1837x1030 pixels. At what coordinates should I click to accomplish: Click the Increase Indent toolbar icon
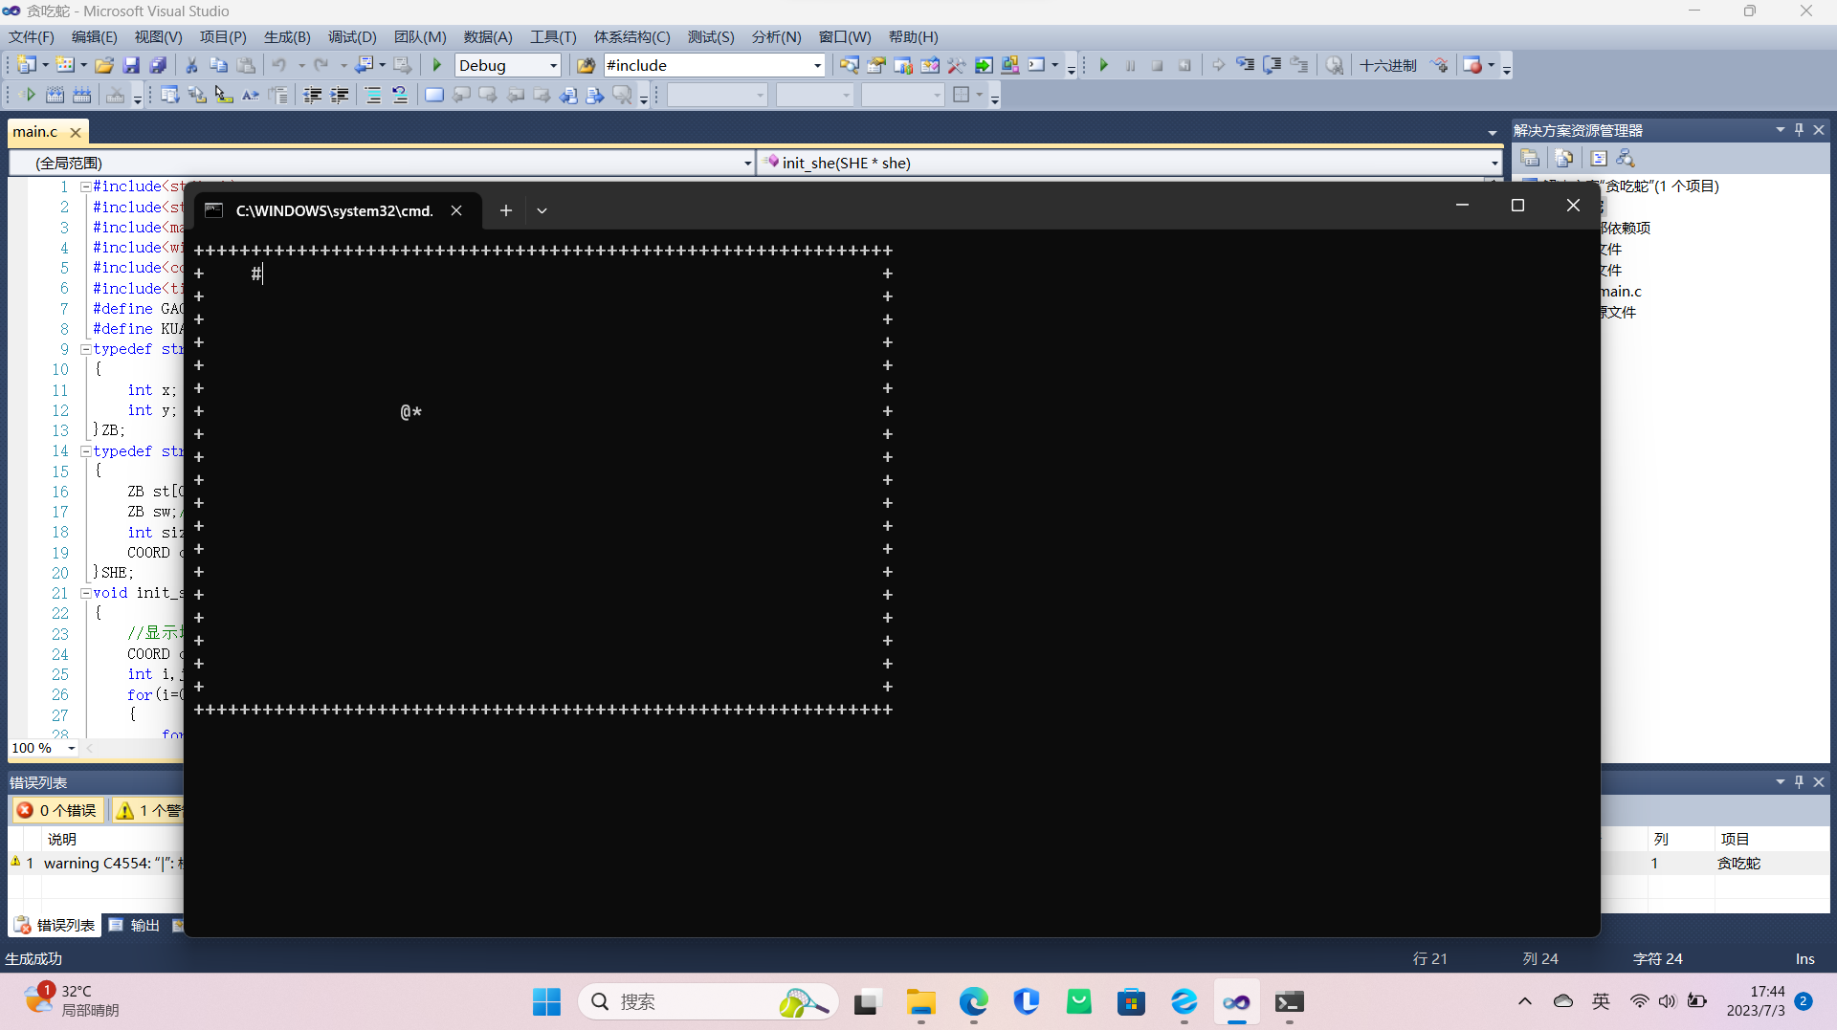pos(340,95)
